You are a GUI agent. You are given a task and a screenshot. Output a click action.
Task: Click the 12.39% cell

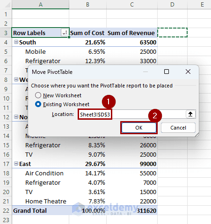click(88, 61)
